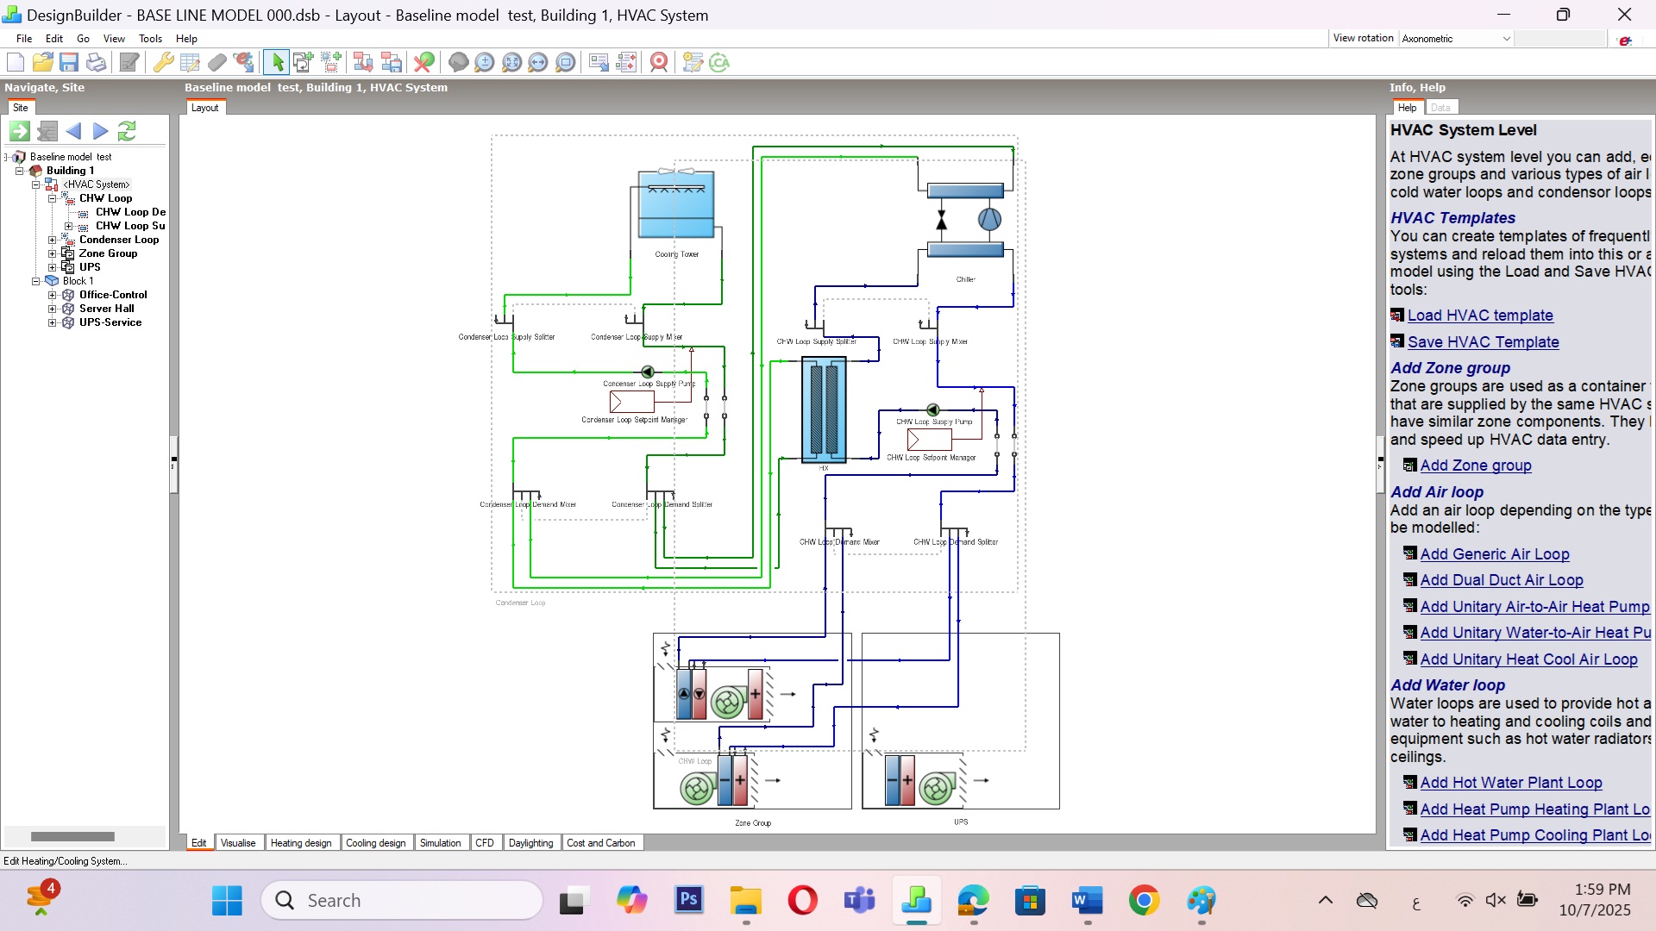
Task: Click the refresh navigator icon
Action: tap(127, 131)
